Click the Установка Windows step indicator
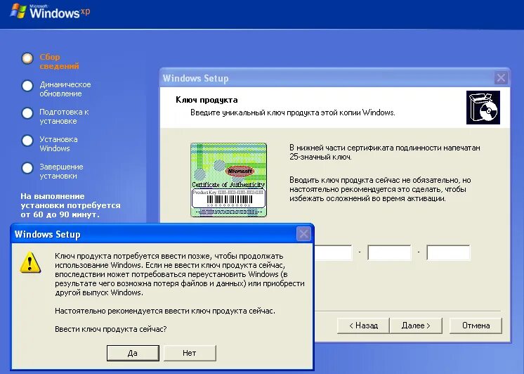 (27, 141)
